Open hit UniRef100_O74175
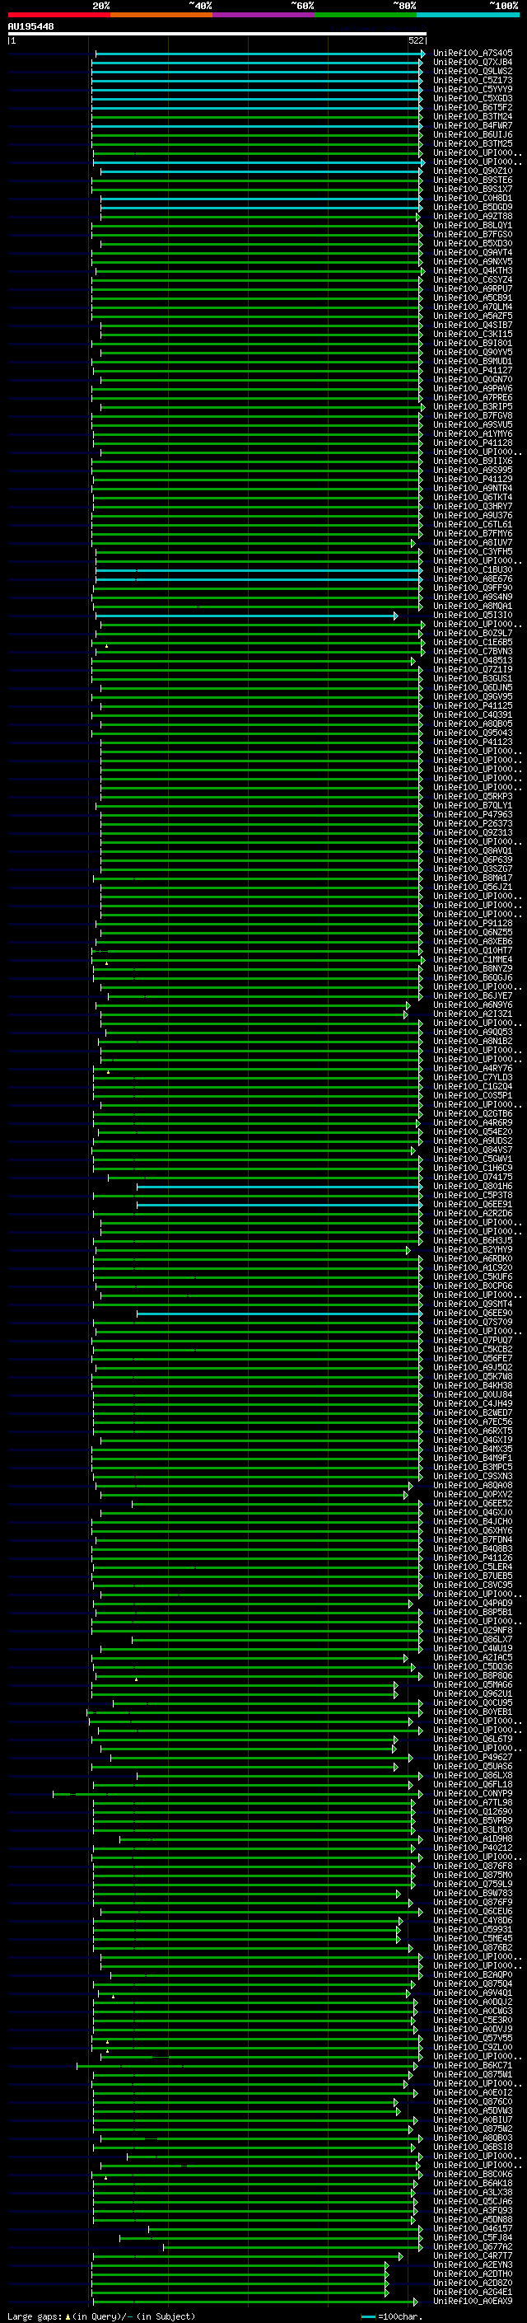This screenshot has width=527, height=2323. (473, 1178)
